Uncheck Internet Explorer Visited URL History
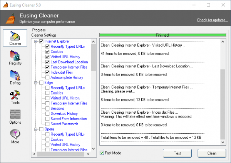The image size is (231, 163). click(x=47, y=57)
